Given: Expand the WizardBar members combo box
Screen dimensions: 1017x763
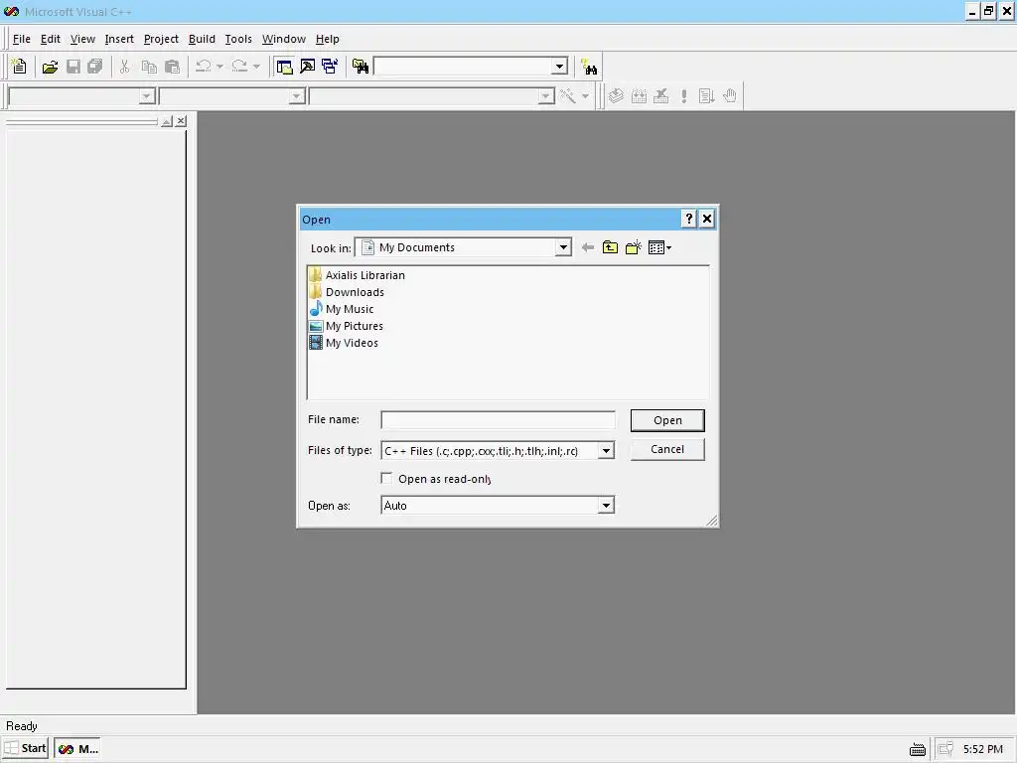Looking at the screenshot, I should [x=431, y=96].
